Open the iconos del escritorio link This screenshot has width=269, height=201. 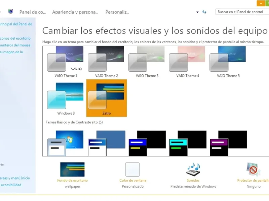pyautogui.click(x=15, y=38)
